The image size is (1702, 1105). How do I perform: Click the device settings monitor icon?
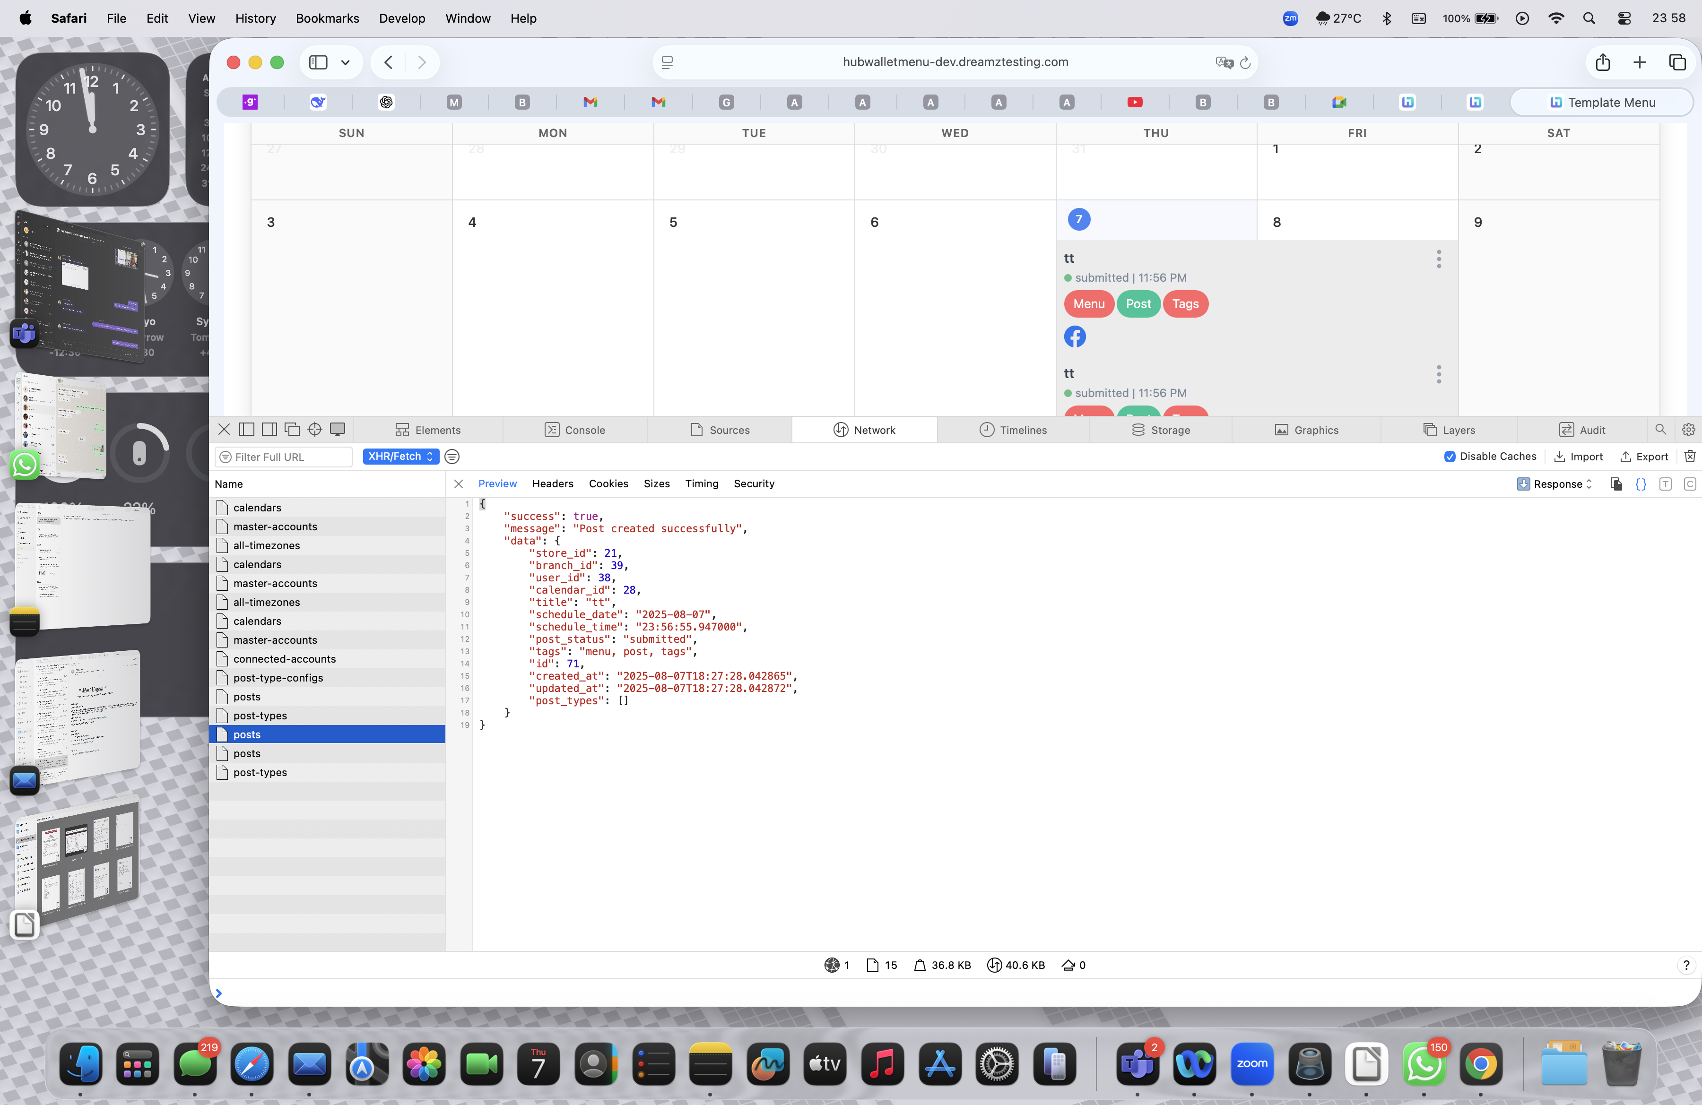(338, 430)
